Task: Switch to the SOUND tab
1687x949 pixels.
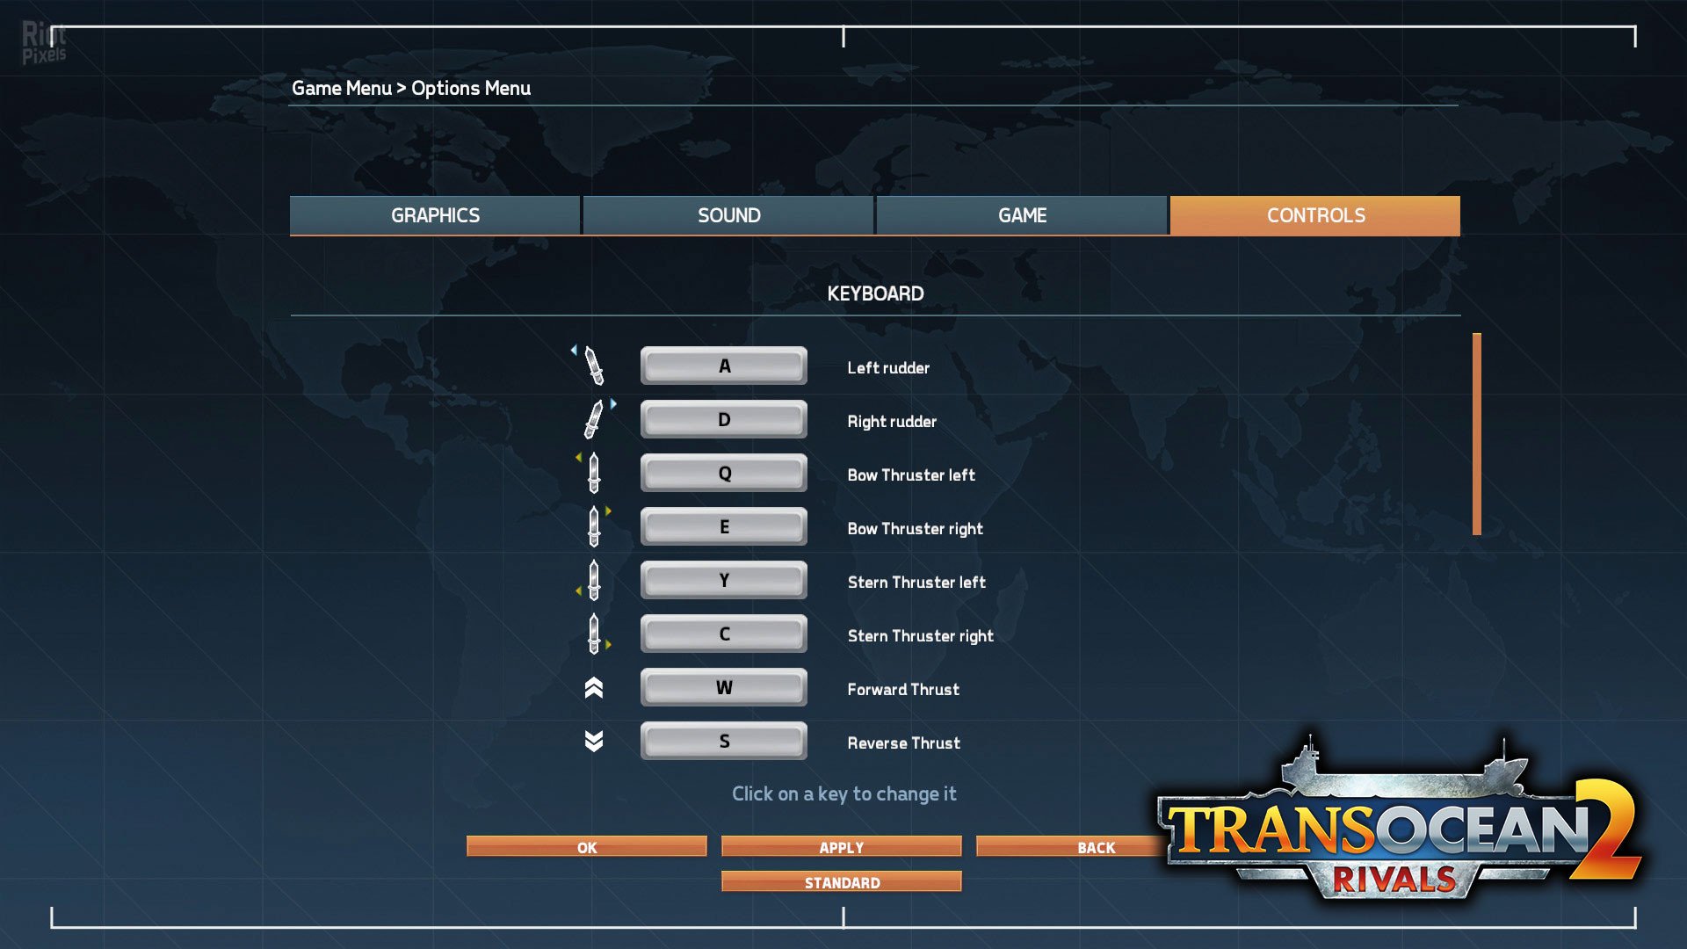Action: [x=728, y=215]
